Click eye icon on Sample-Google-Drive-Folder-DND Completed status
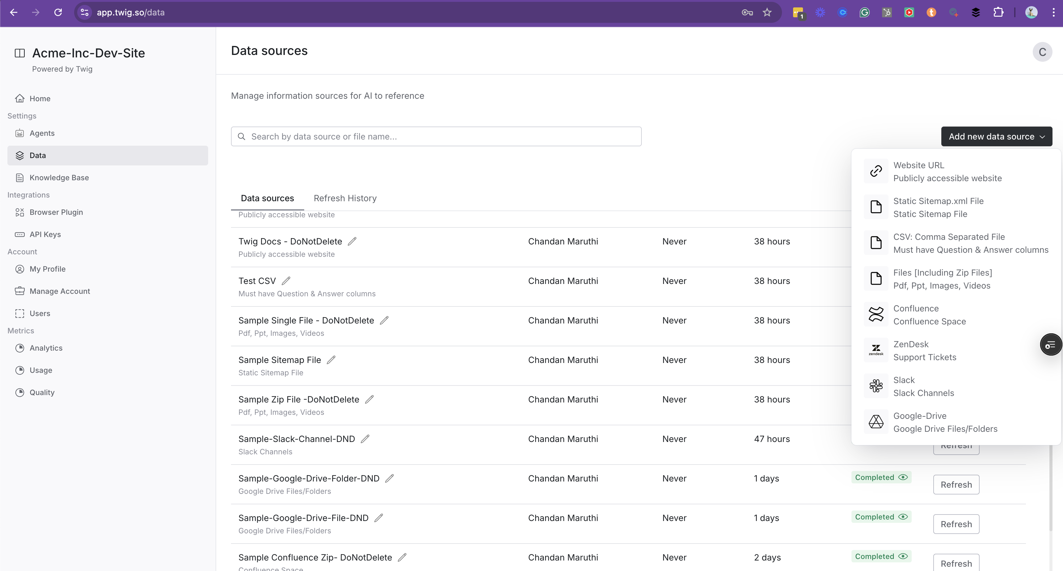 [x=903, y=477]
